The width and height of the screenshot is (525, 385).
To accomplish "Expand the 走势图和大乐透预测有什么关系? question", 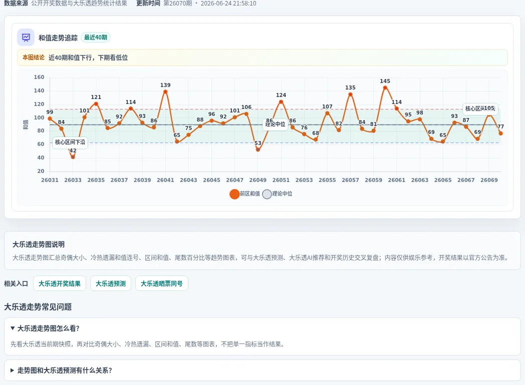I will tap(262, 370).
